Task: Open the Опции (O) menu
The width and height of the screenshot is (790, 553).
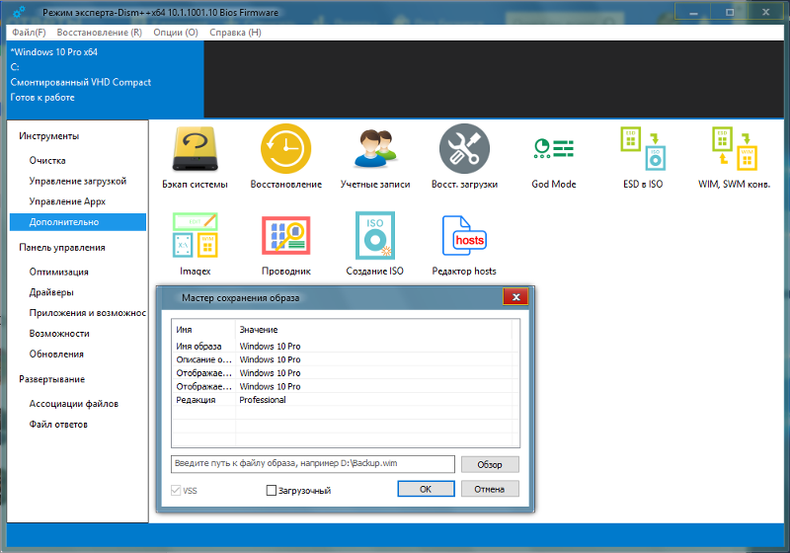Action: coord(176,33)
